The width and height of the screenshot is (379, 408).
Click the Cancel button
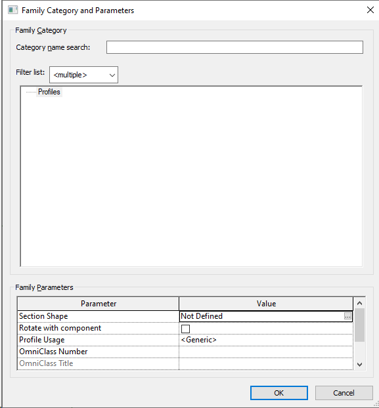tap(344, 393)
